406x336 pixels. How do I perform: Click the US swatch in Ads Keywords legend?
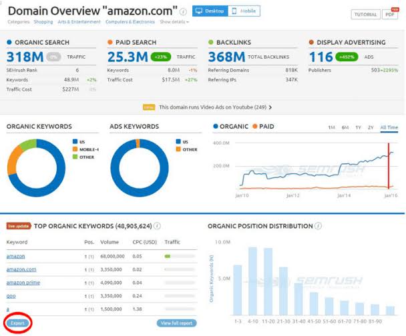click(x=178, y=141)
